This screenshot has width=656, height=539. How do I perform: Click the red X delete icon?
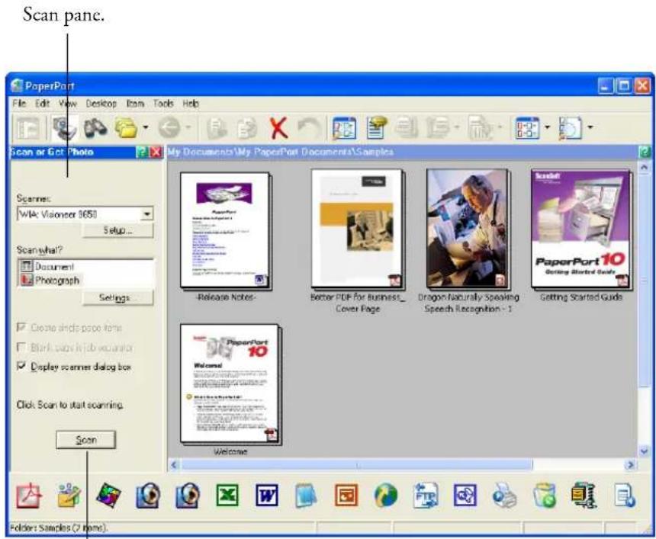[278, 127]
